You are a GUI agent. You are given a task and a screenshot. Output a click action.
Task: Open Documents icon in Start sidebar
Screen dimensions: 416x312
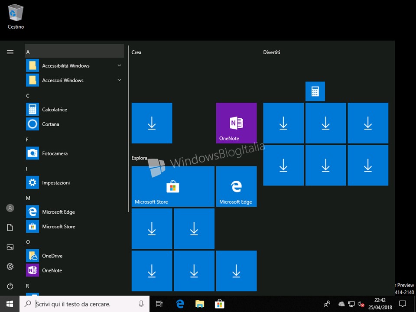10,227
